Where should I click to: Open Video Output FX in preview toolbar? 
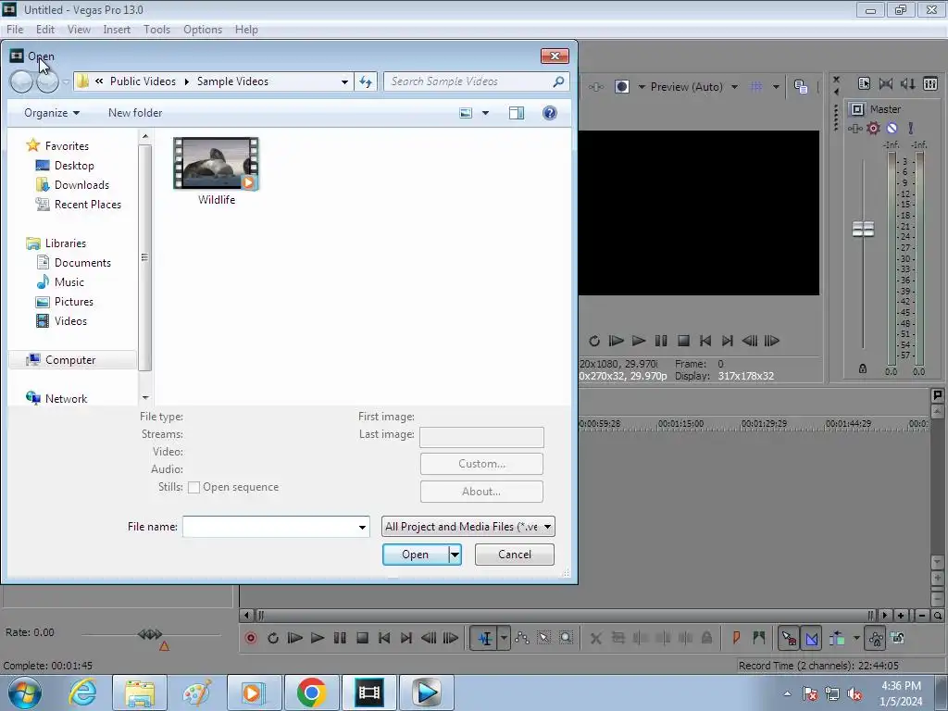(x=595, y=87)
